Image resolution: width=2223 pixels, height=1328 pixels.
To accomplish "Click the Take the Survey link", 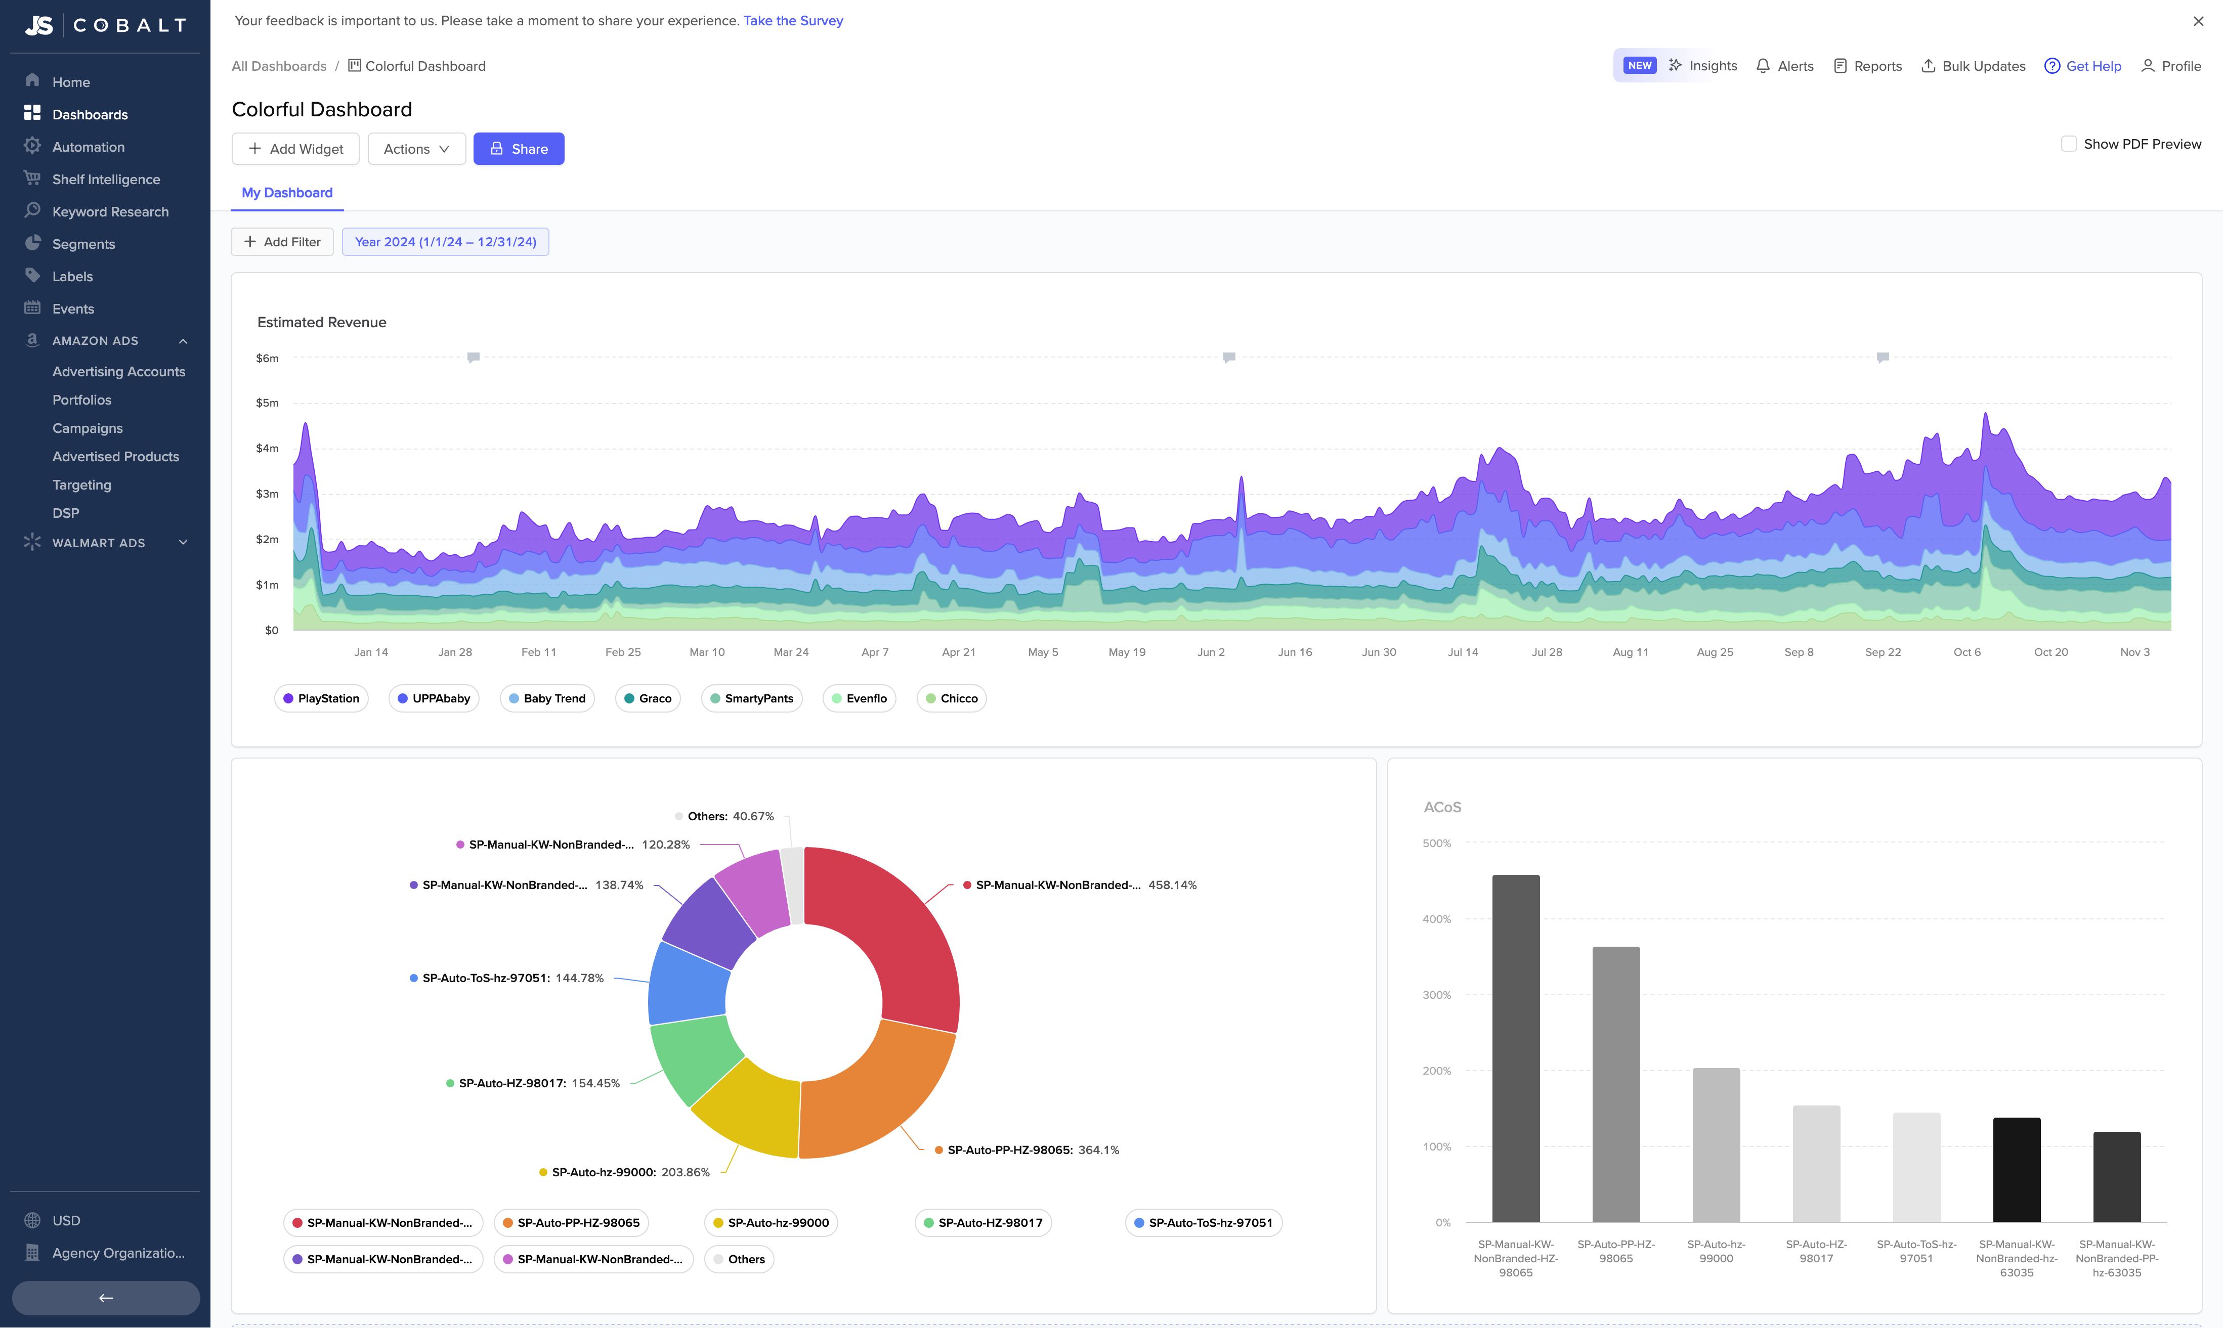I will tap(792, 21).
